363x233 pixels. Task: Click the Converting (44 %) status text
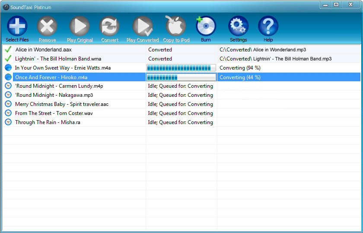click(240, 77)
